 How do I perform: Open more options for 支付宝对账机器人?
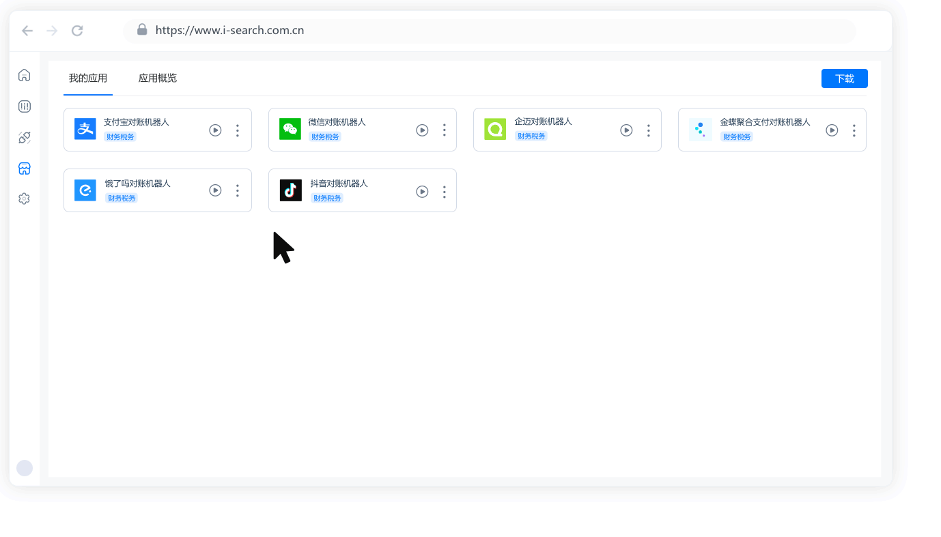[x=237, y=130]
